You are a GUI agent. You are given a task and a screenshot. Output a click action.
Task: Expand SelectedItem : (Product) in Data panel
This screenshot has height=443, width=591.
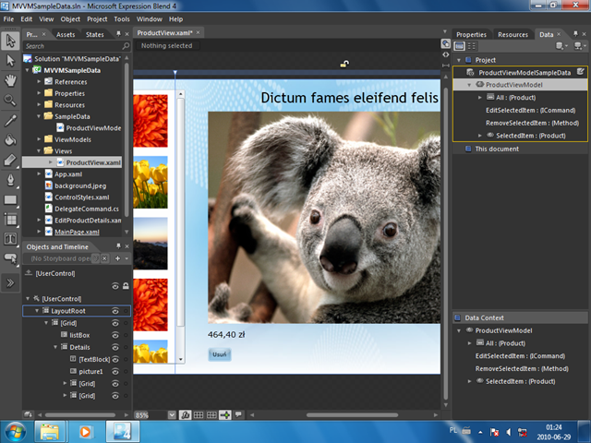pos(480,136)
